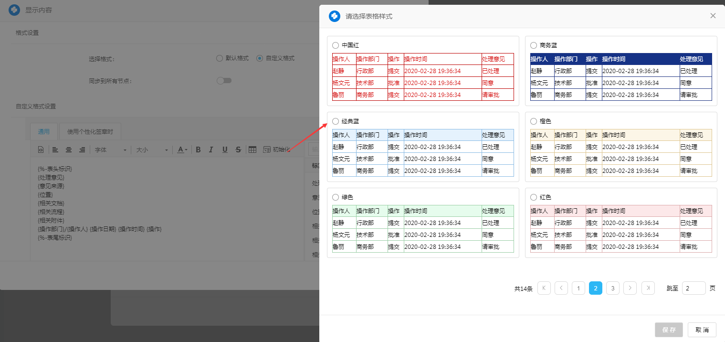Open the insert table icon in the toolbar
Viewport: 725px width, 342px height.
coord(252,150)
